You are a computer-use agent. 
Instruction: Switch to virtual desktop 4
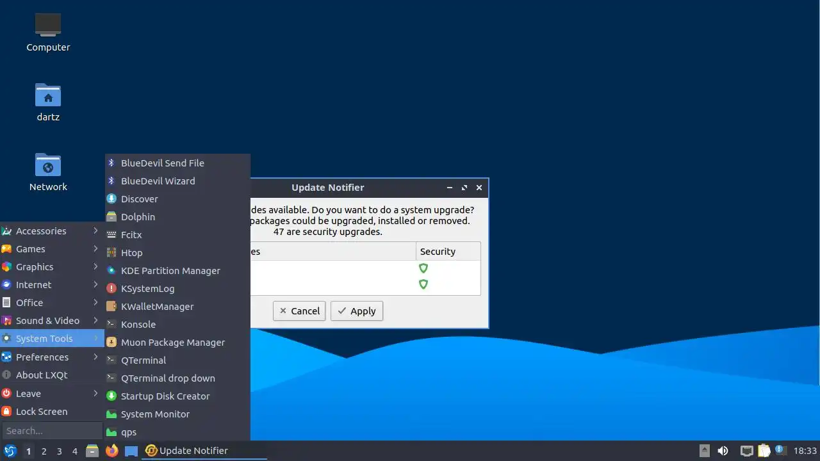74,451
